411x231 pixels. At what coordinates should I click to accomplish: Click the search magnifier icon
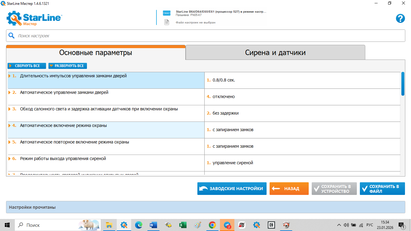coord(11,35)
